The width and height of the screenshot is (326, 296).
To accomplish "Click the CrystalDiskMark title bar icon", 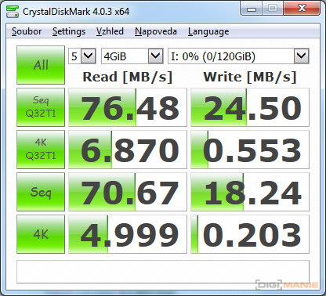I will pos(13,11).
